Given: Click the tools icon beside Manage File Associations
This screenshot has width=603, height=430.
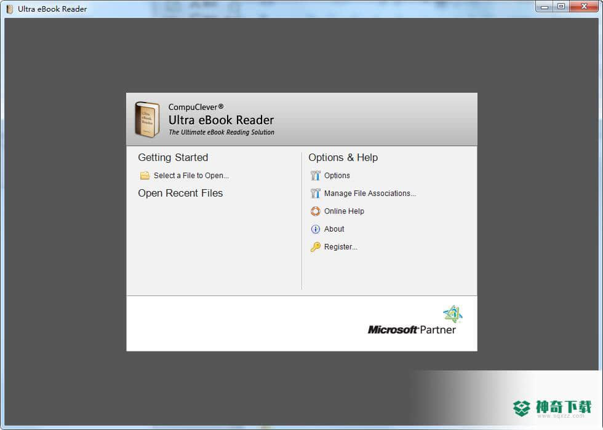Looking at the screenshot, I should pyautogui.click(x=315, y=193).
